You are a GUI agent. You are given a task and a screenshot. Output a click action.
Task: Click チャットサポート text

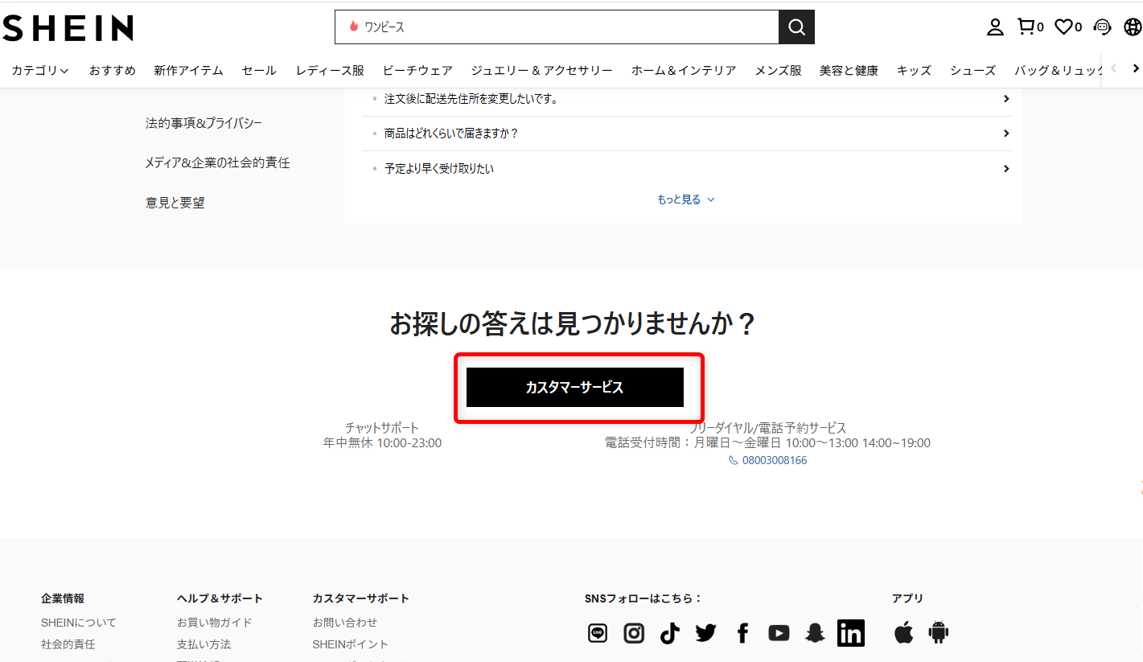pos(382,428)
